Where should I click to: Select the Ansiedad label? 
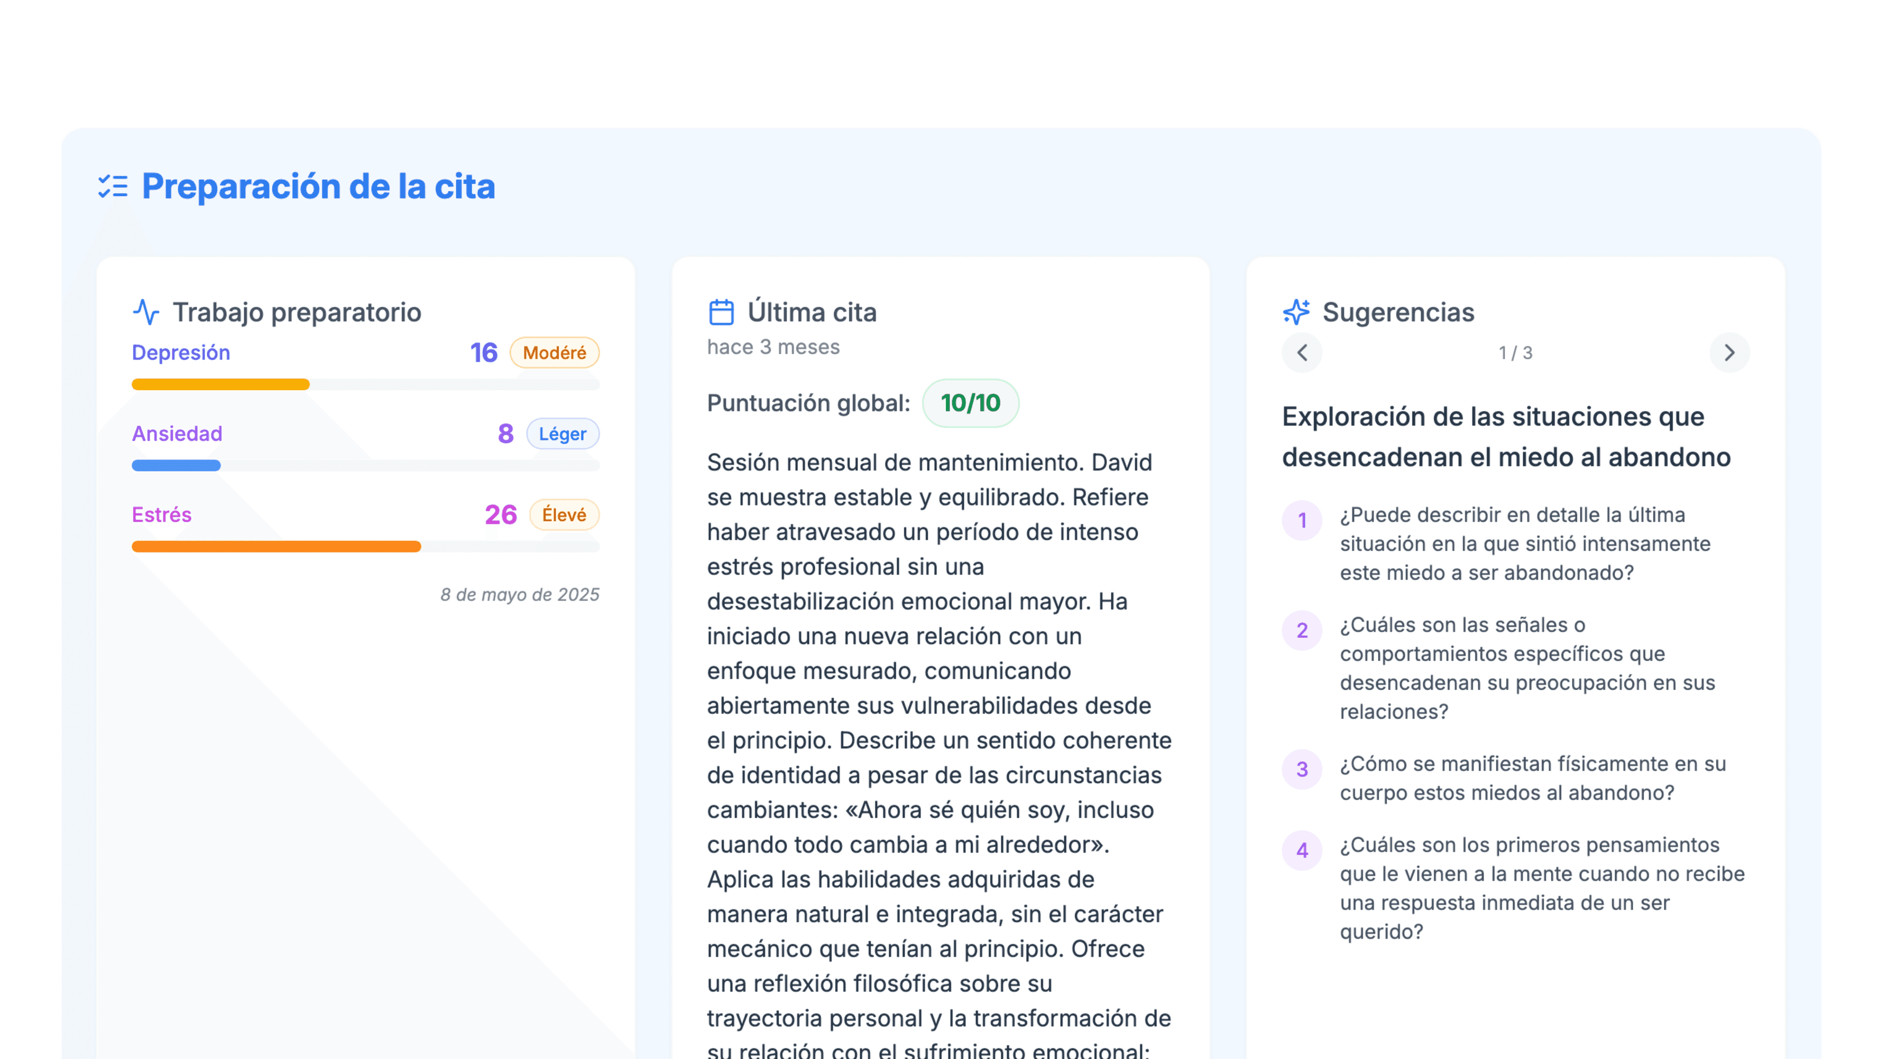pyautogui.click(x=177, y=434)
